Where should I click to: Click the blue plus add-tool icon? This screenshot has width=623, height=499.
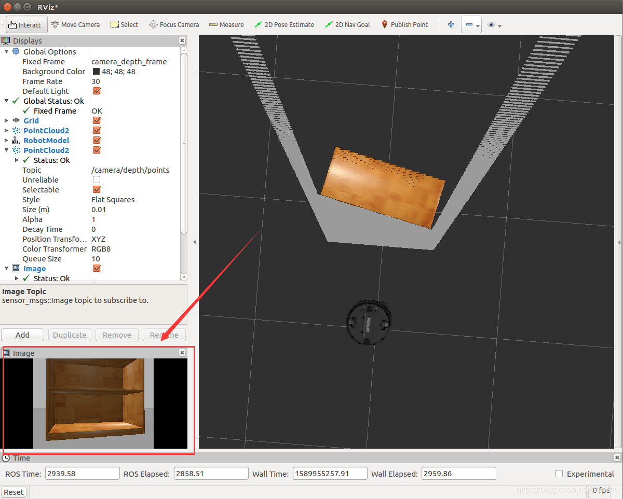[451, 24]
